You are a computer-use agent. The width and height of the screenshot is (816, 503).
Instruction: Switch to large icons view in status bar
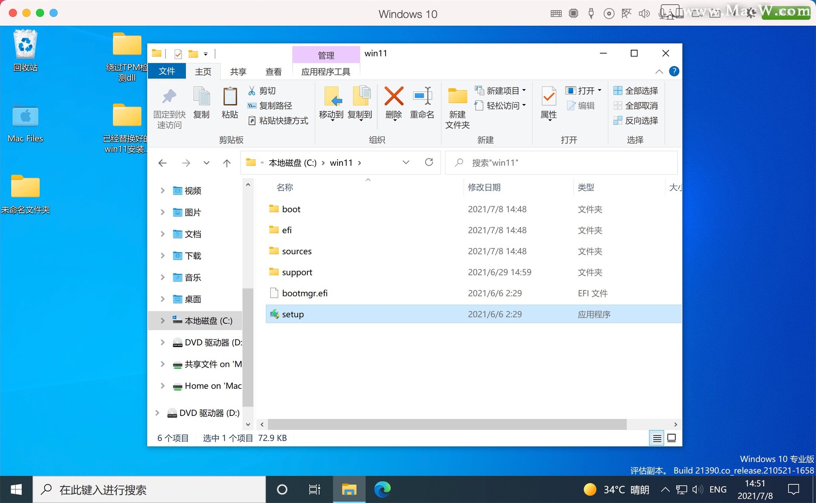pyautogui.click(x=671, y=438)
